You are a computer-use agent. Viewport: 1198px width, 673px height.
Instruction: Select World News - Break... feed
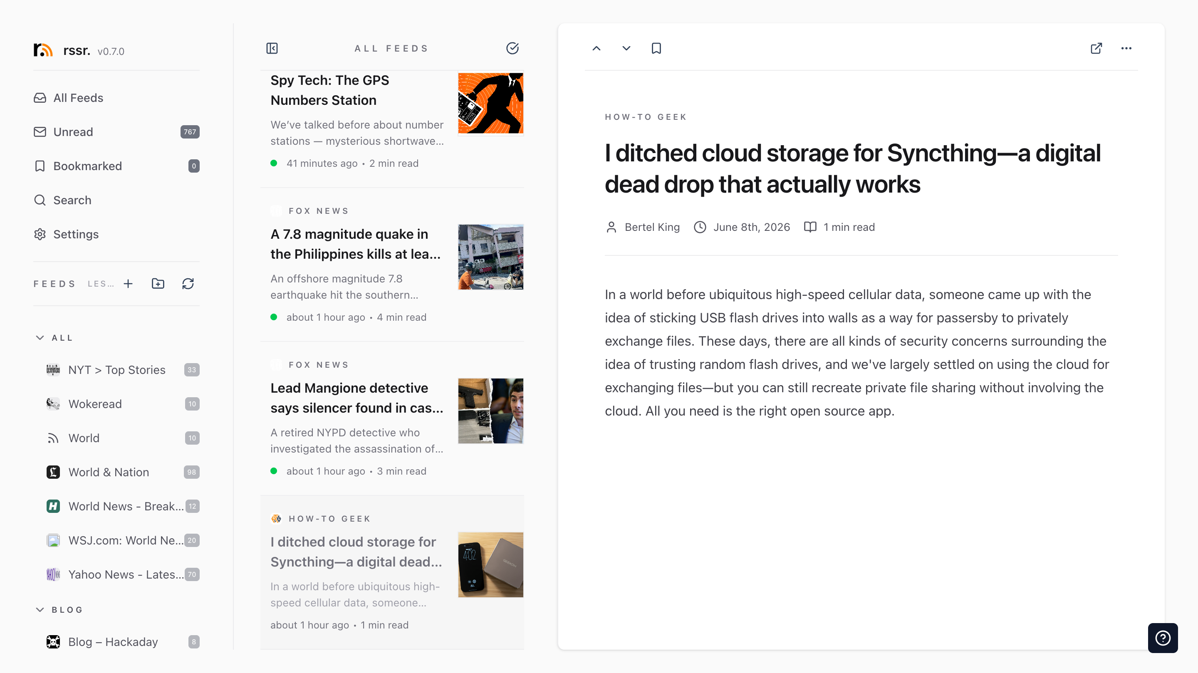click(x=123, y=506)
